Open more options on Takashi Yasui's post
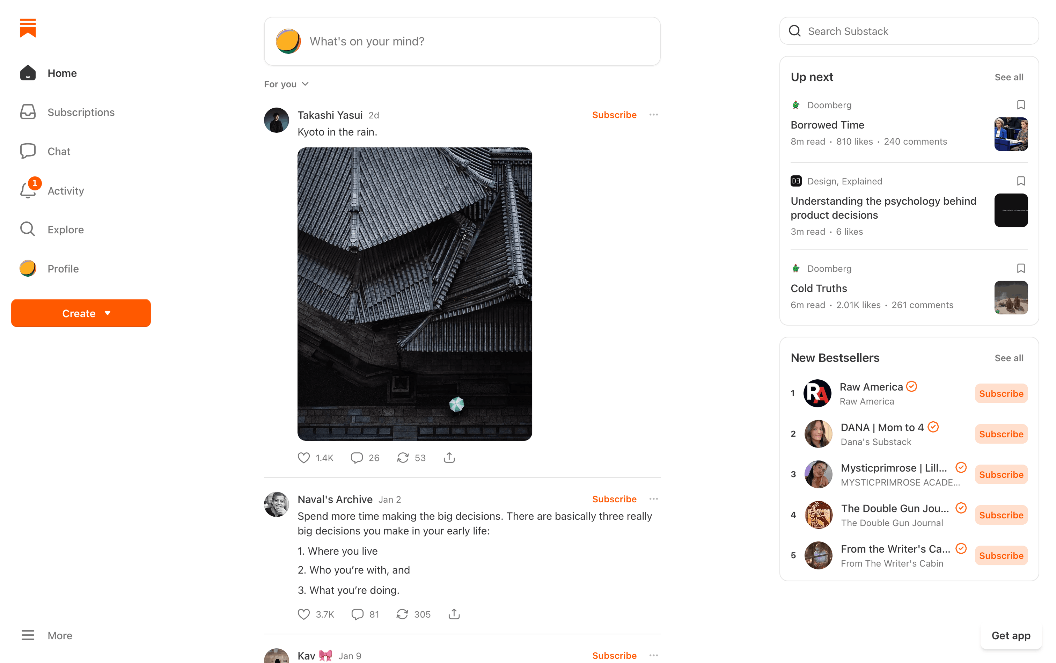Image resolution: width=1056 pixels, height=663 pixels. click(654, 115)
